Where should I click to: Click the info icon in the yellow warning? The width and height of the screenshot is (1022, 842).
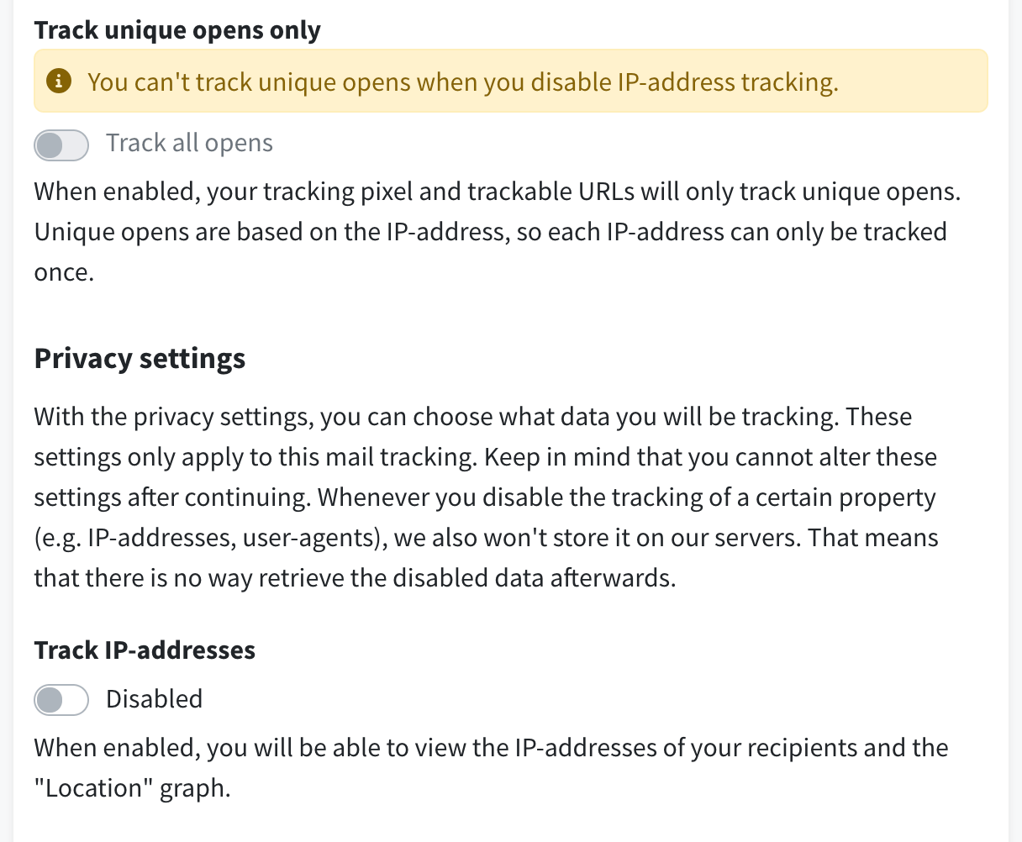pyautogui.click(x=58, y=82)
